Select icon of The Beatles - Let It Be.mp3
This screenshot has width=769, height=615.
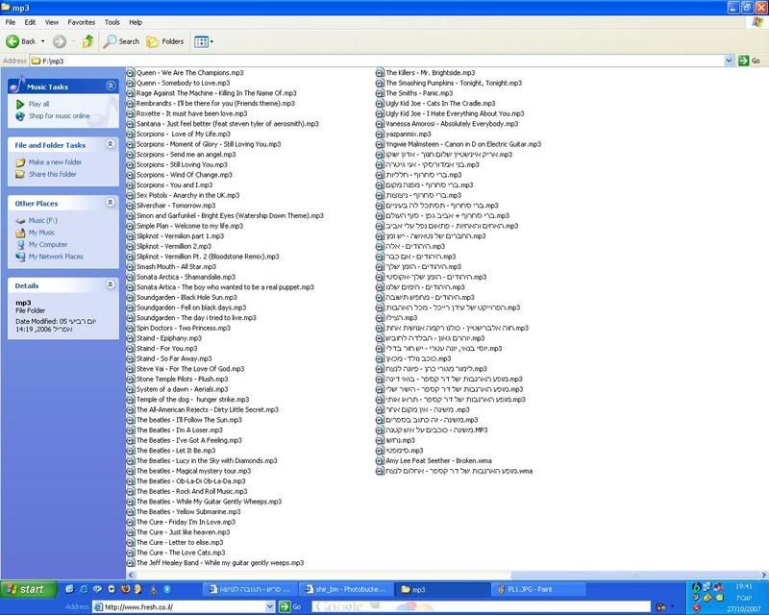(131, 451)
